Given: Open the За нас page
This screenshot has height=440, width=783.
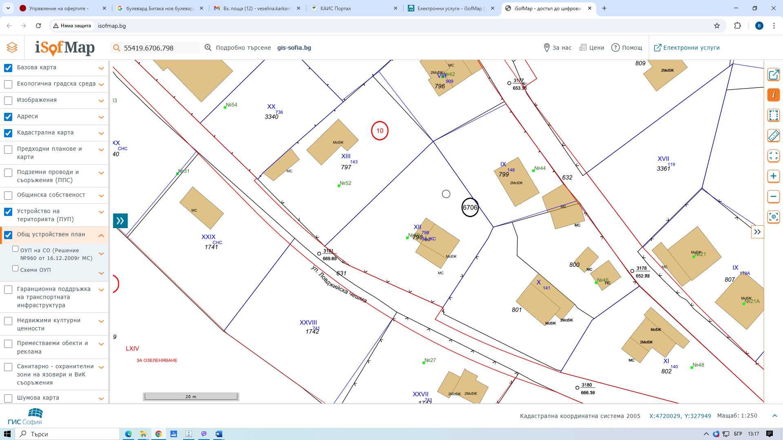Looking at the screenshot, I should click(x=557, y=48).
